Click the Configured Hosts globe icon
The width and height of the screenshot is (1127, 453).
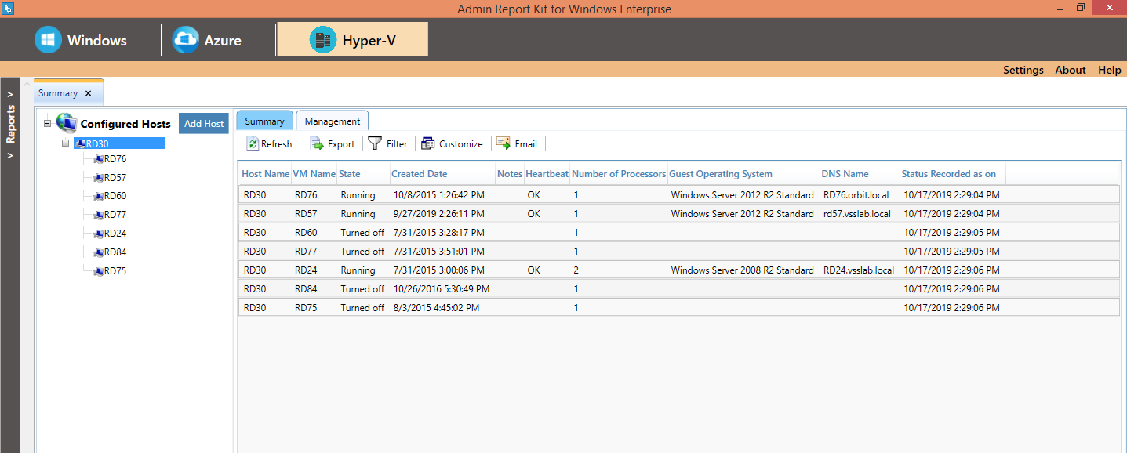[x=66, y=123]
